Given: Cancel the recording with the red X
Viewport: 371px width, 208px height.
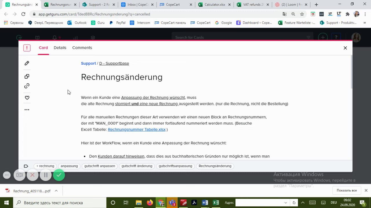Looking at the screenshot, I should coord(32,175).
